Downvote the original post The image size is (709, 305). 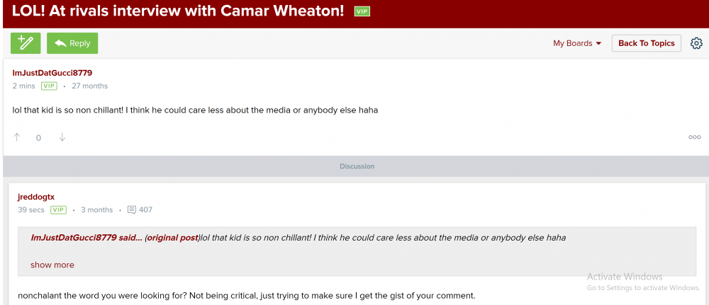[62, 137]
